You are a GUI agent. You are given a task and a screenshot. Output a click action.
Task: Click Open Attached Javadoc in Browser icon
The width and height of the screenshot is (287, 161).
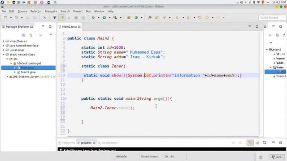click(x=265, y=143)
